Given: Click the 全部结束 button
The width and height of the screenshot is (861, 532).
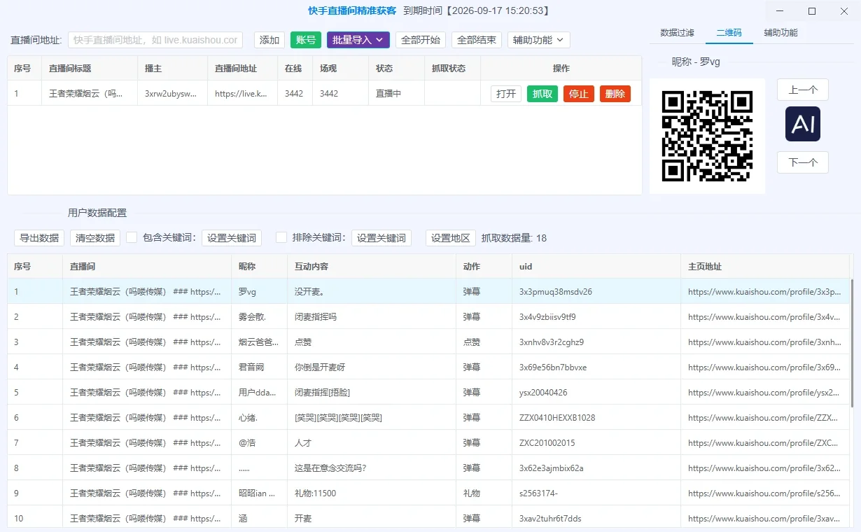Looking at the screenshot, I should tap(477, 40).
